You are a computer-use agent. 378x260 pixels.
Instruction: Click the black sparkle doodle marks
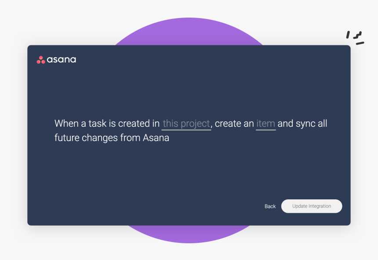(x=355, y=37)
